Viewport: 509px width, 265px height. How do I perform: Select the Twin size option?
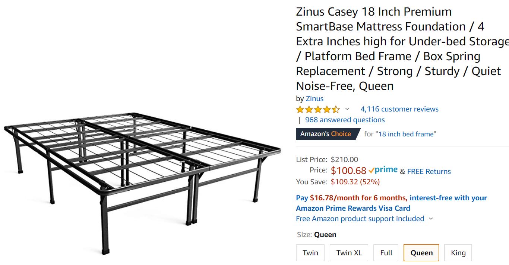(310, 253)
